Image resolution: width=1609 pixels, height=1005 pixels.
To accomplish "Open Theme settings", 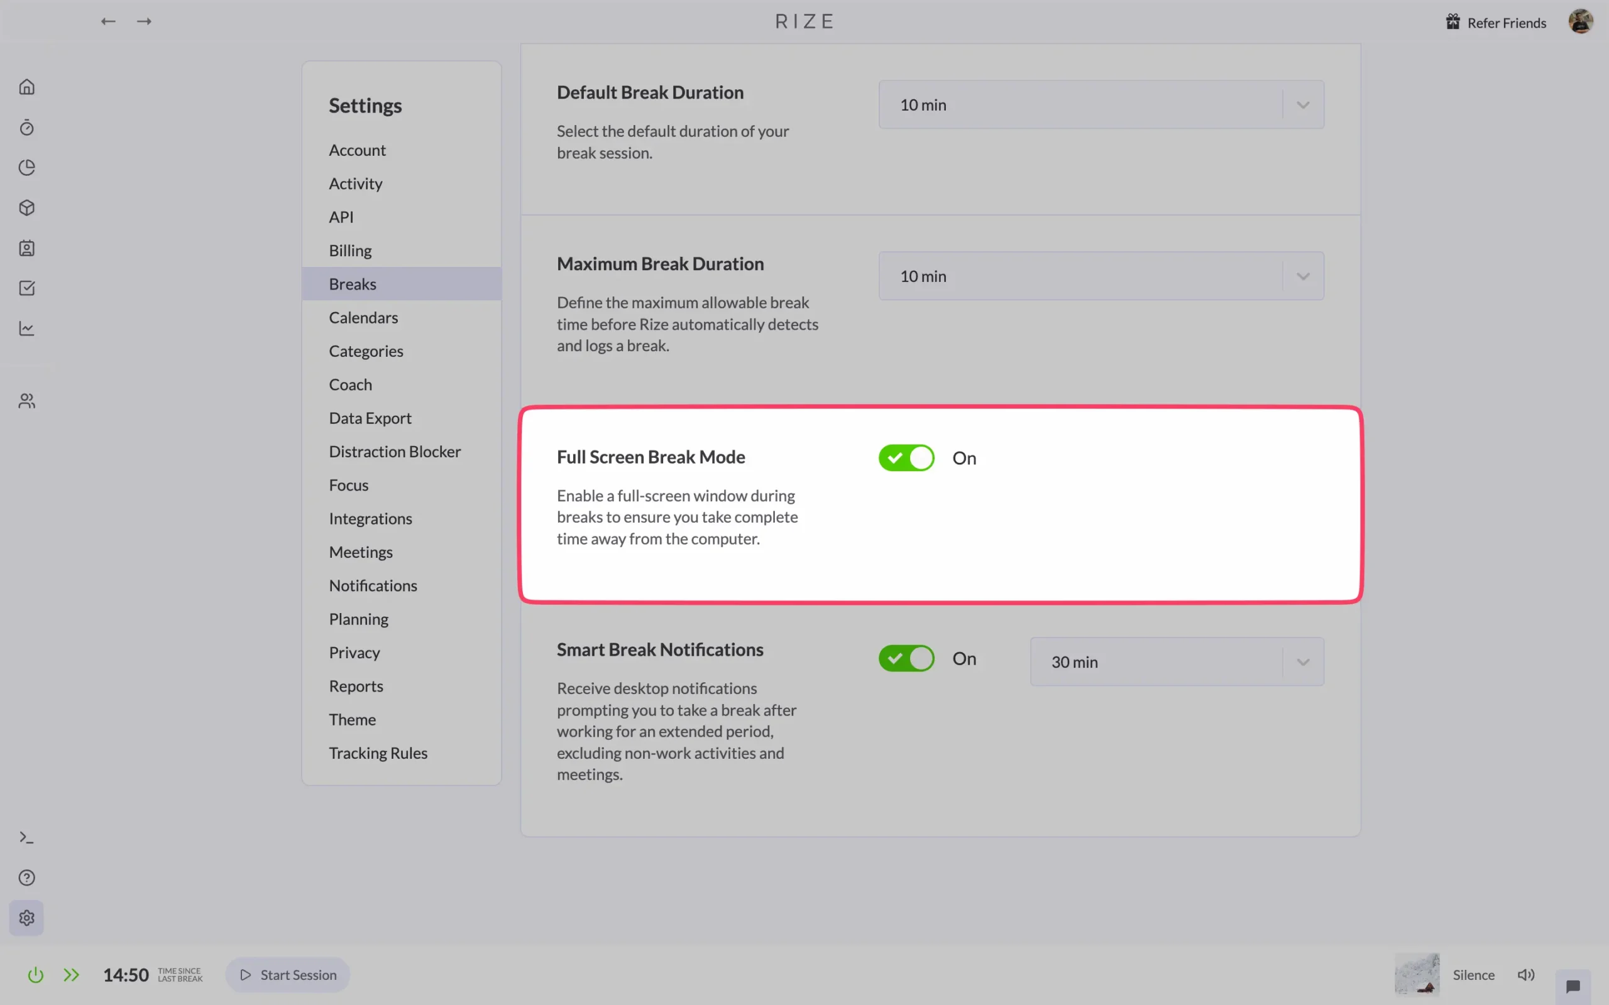I will pos(402,719).
